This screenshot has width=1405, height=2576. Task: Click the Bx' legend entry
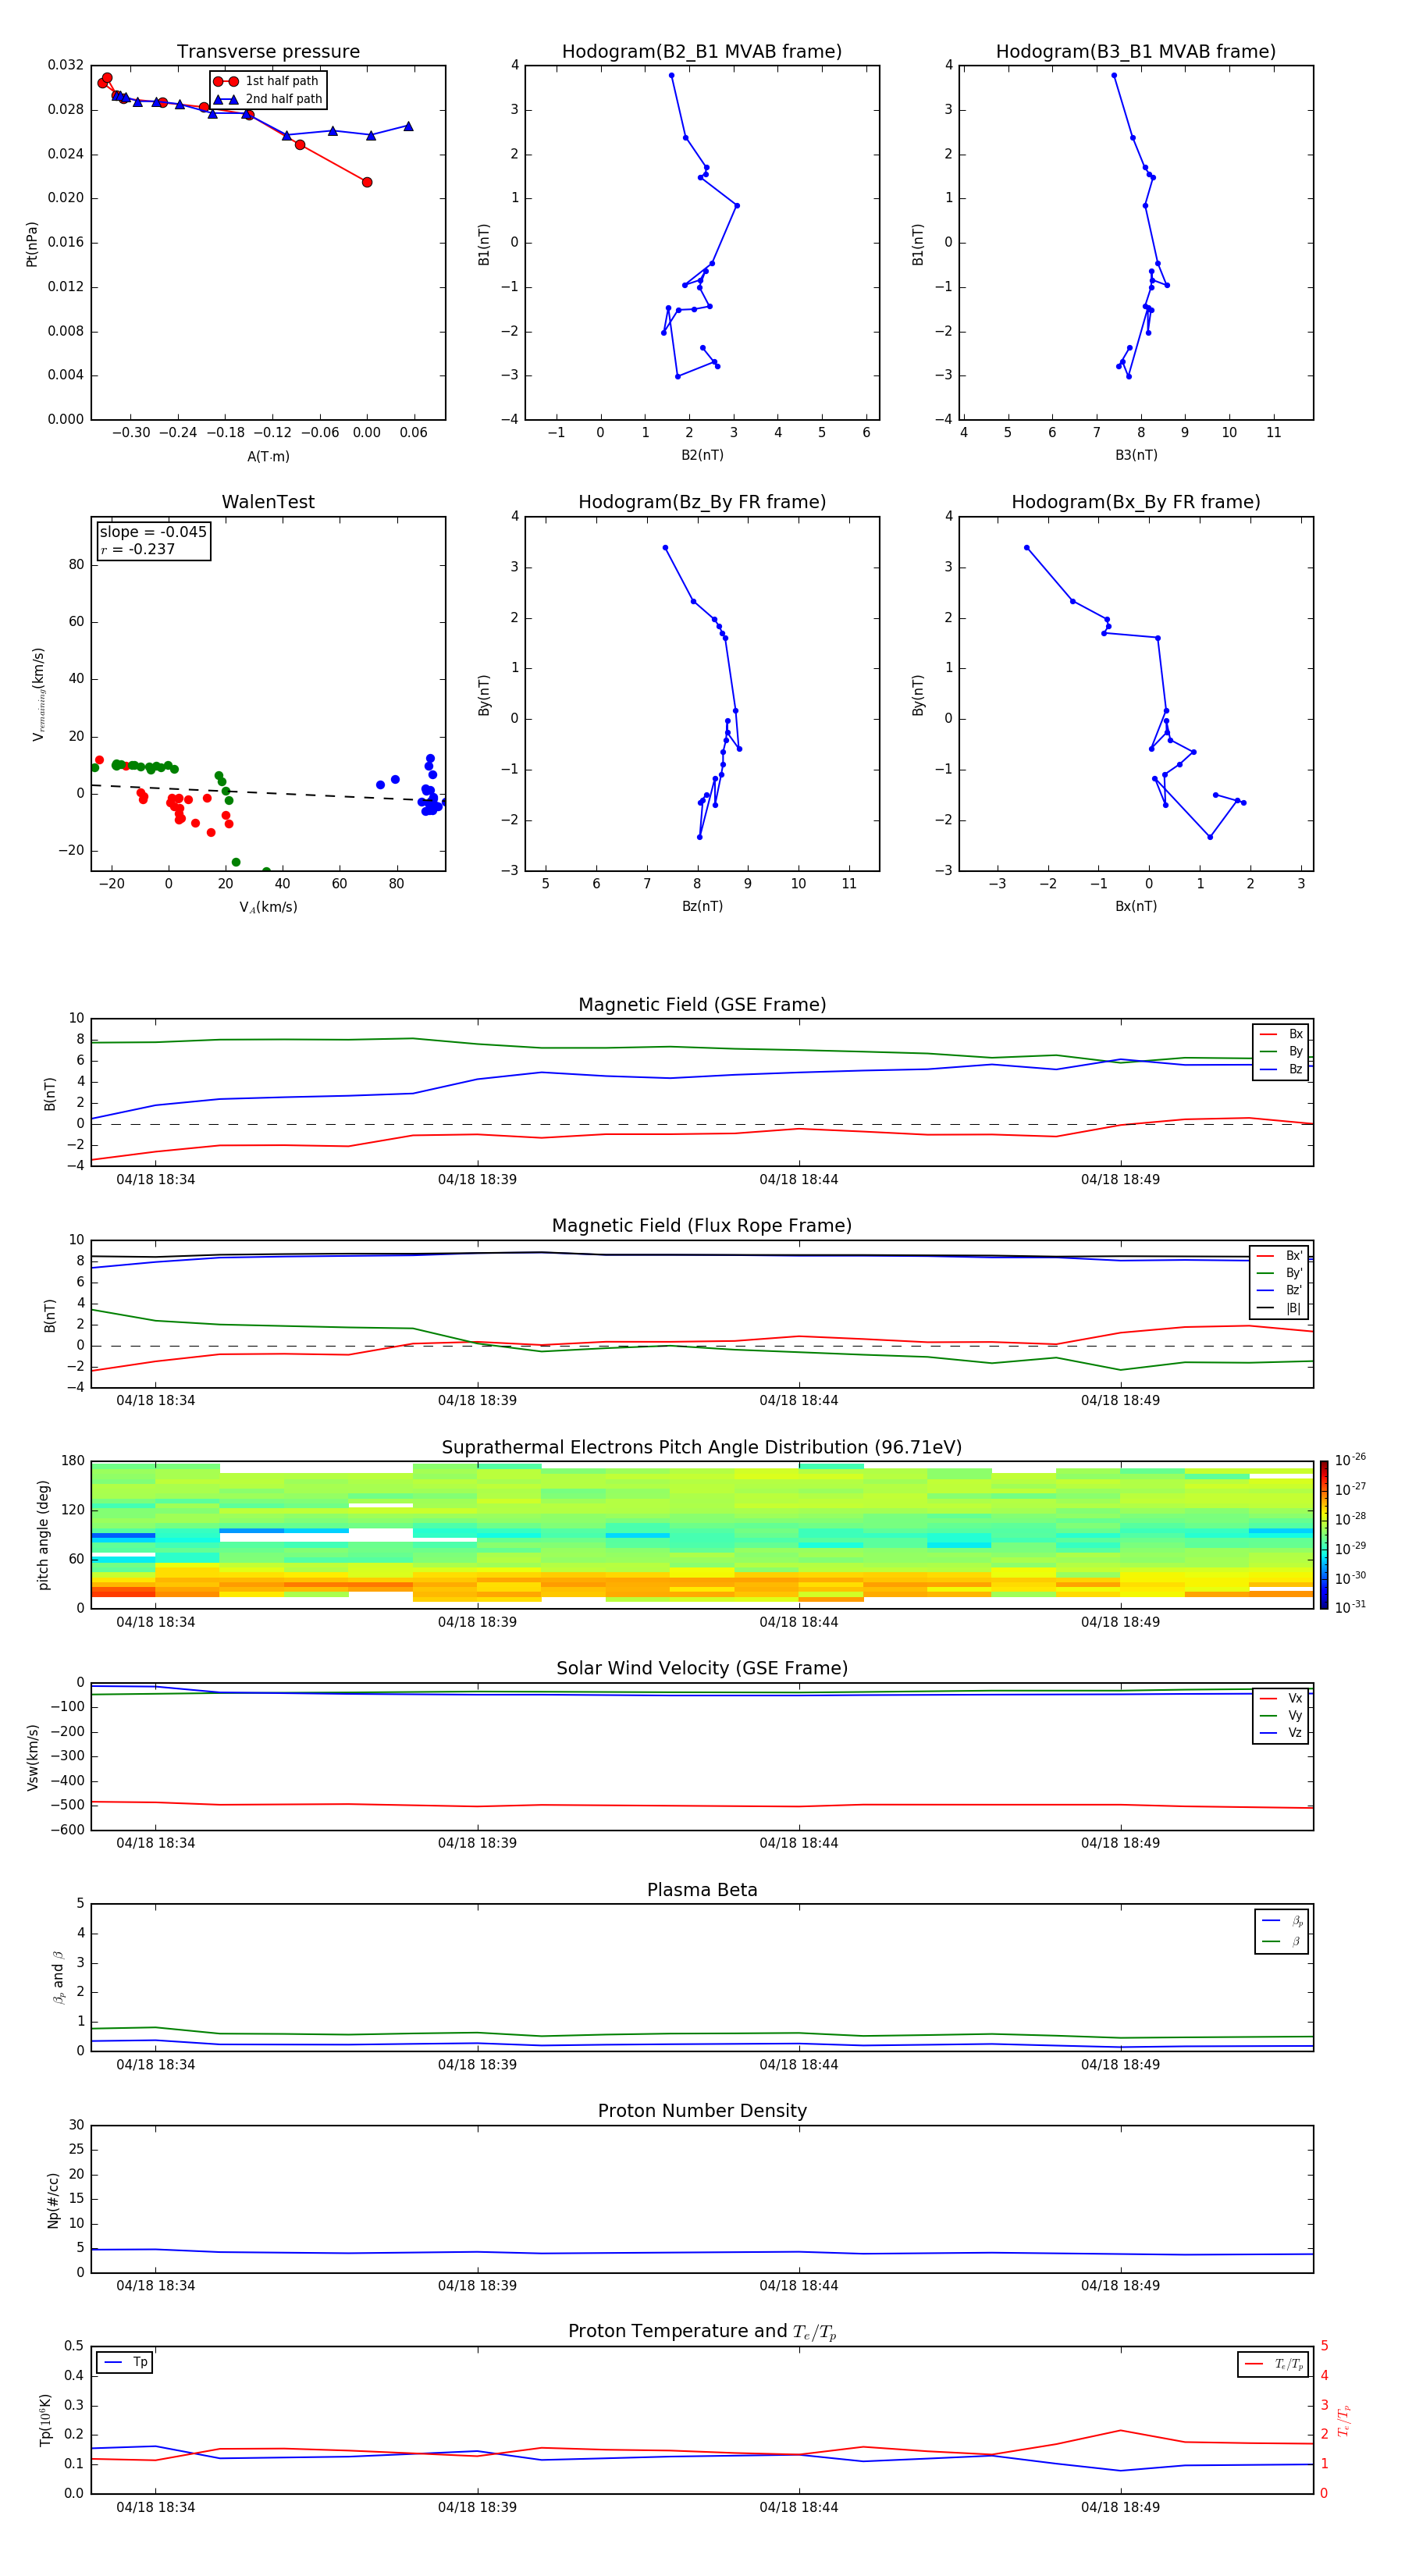[1280, 1256]
